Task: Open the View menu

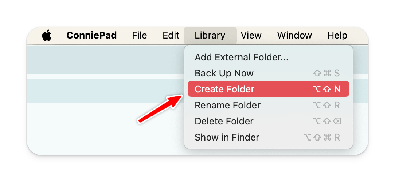Action: pyautogui.click(x=251, y=36)
